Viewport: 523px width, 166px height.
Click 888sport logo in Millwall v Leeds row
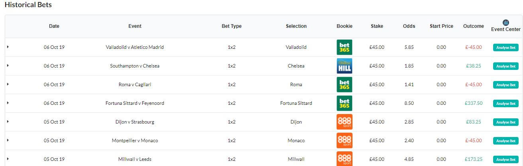(344, 159)
